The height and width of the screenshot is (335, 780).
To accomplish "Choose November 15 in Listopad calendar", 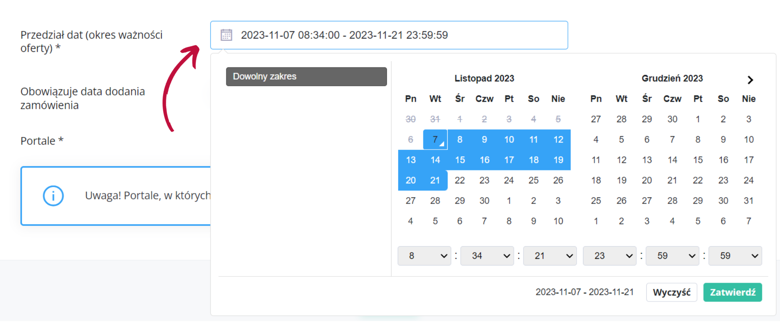I will [460, 160].
